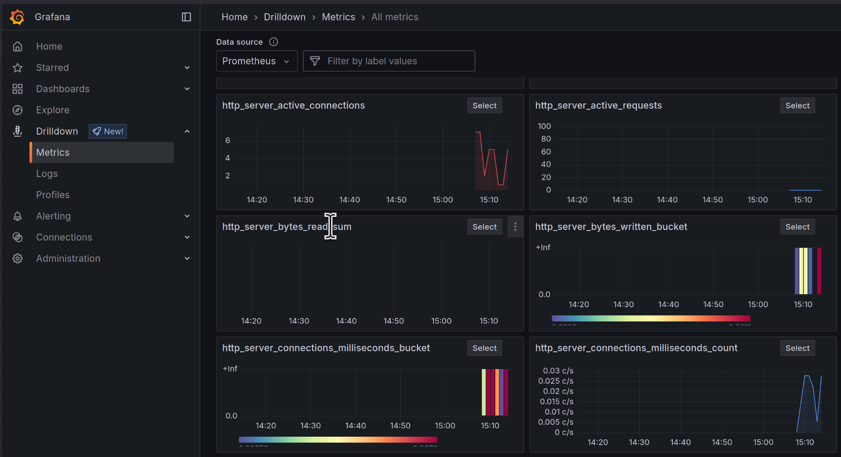Collapse the navigation sidebar panel

click(186, 17)
